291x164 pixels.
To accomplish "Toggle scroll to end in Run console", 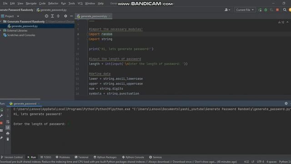I will [x=8, y=128].
